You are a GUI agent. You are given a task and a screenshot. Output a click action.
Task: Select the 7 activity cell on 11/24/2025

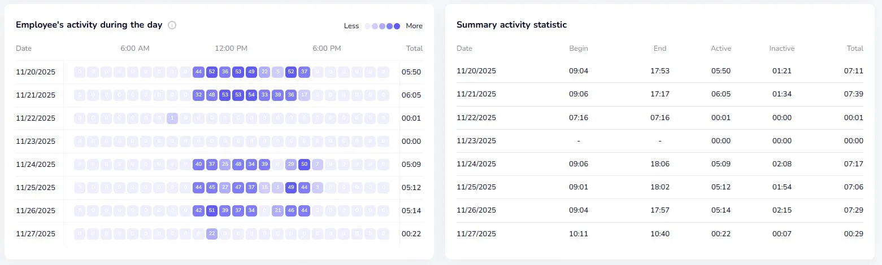[317, 165]
